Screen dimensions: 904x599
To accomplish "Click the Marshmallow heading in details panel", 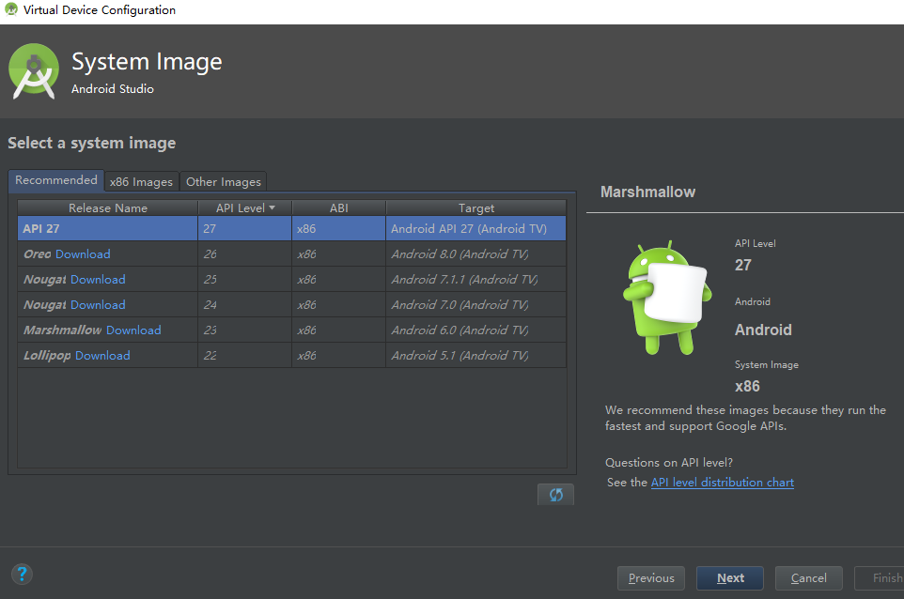I will point(647,192).
